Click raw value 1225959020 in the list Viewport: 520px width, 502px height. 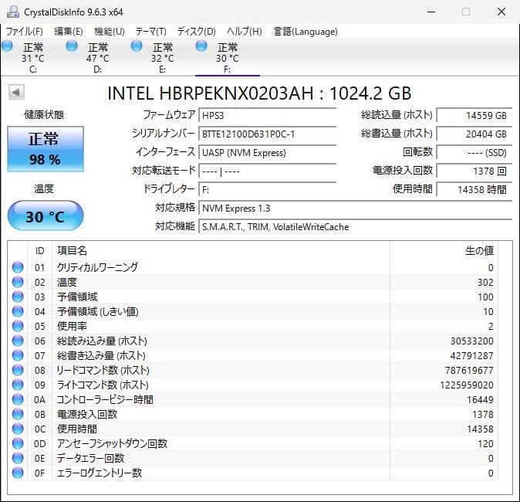pos(467,385)
